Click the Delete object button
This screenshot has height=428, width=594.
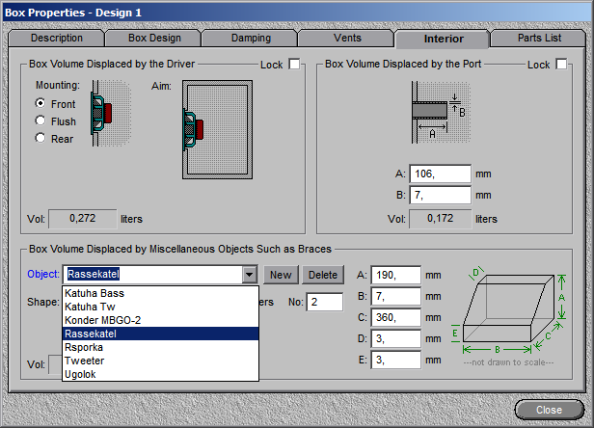(x=323, y=275)
